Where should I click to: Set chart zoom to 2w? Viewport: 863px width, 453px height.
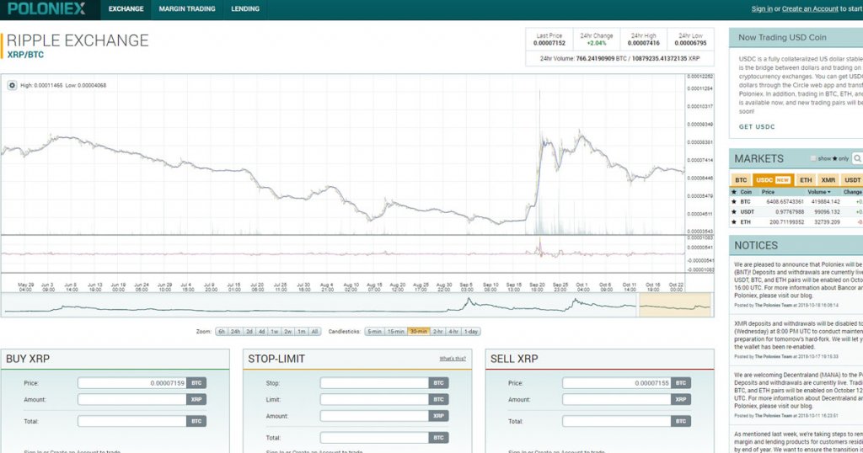(x=288, y=332)
